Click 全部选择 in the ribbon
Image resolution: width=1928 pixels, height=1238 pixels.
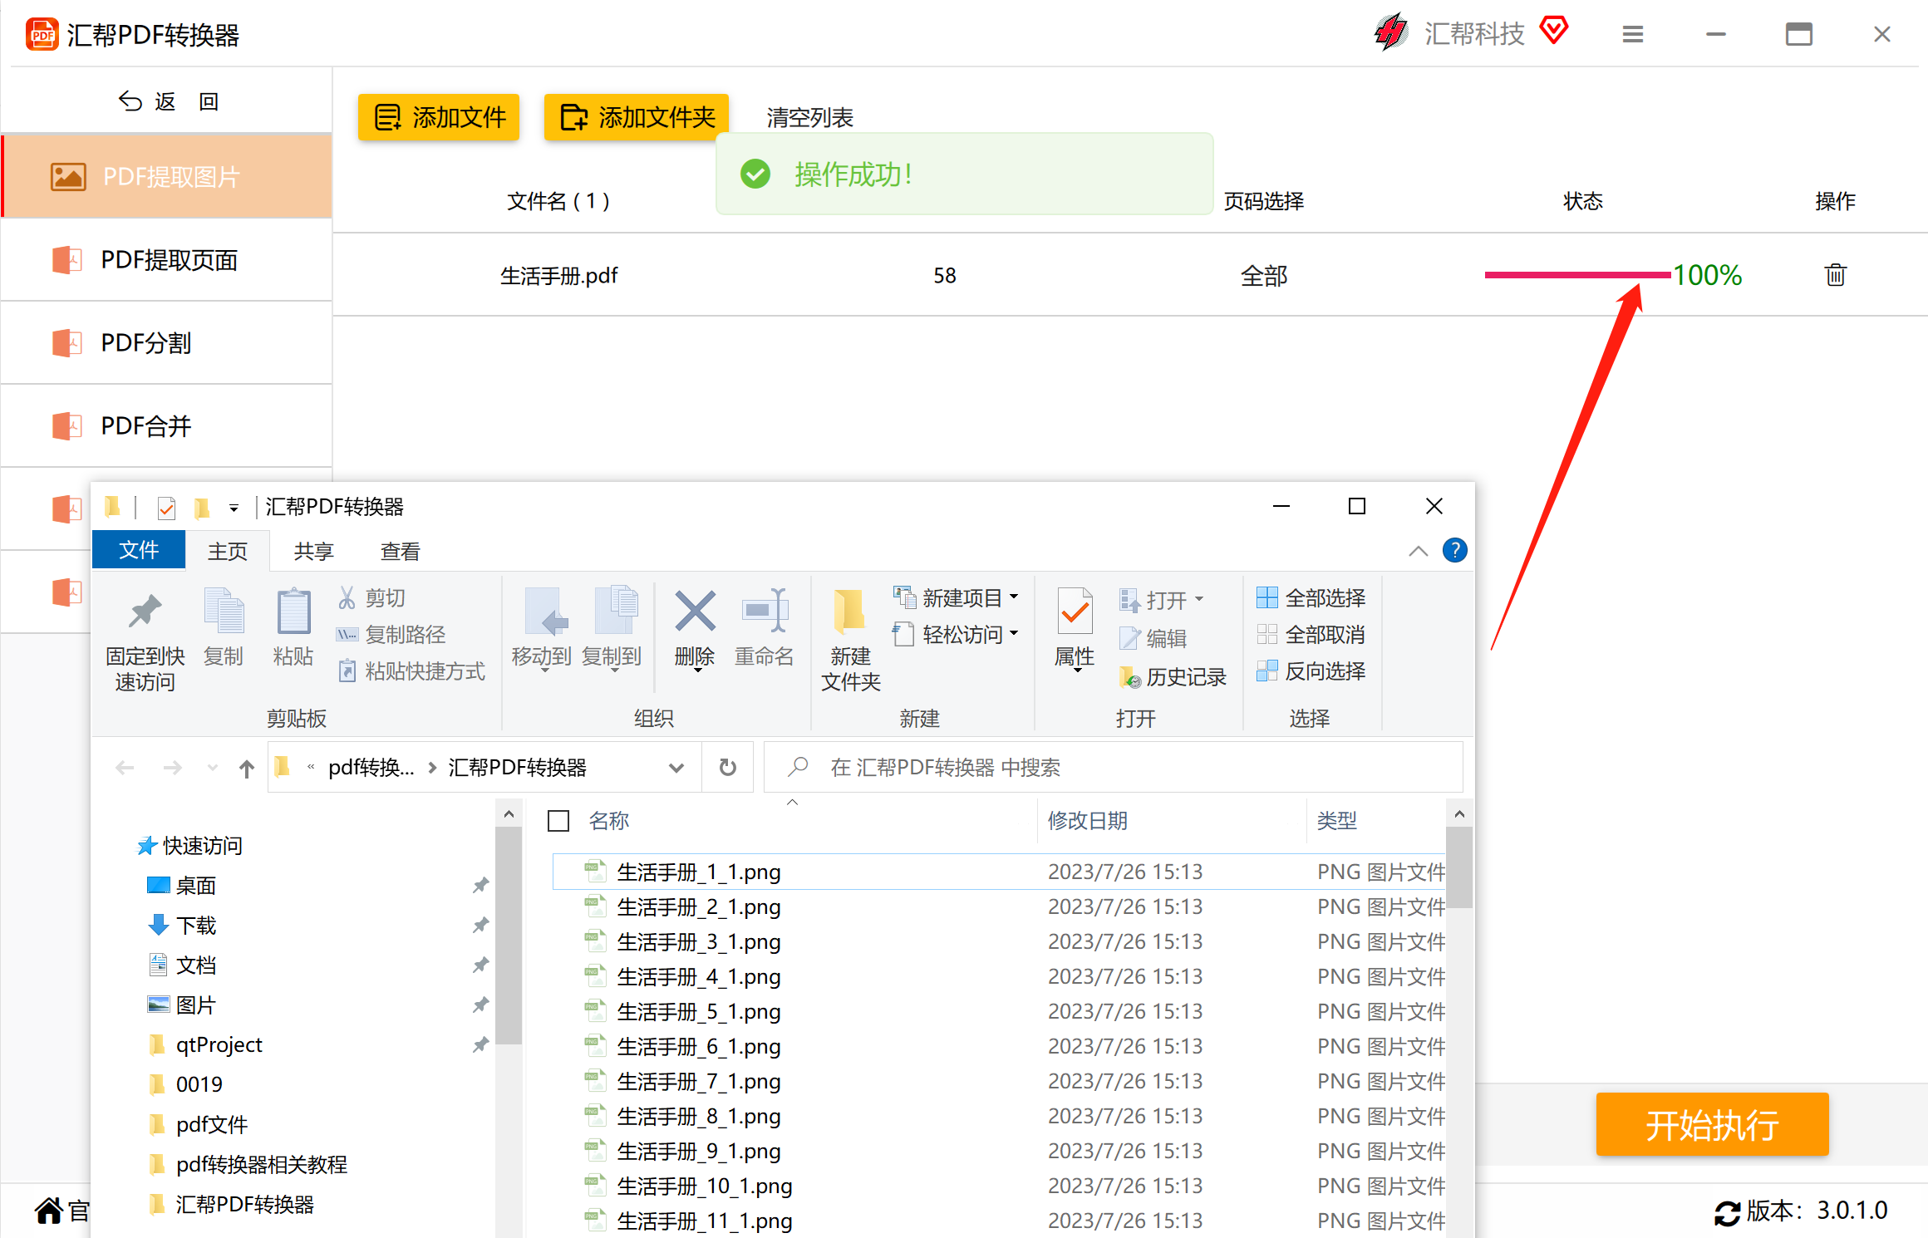[x=1311, y=597]
